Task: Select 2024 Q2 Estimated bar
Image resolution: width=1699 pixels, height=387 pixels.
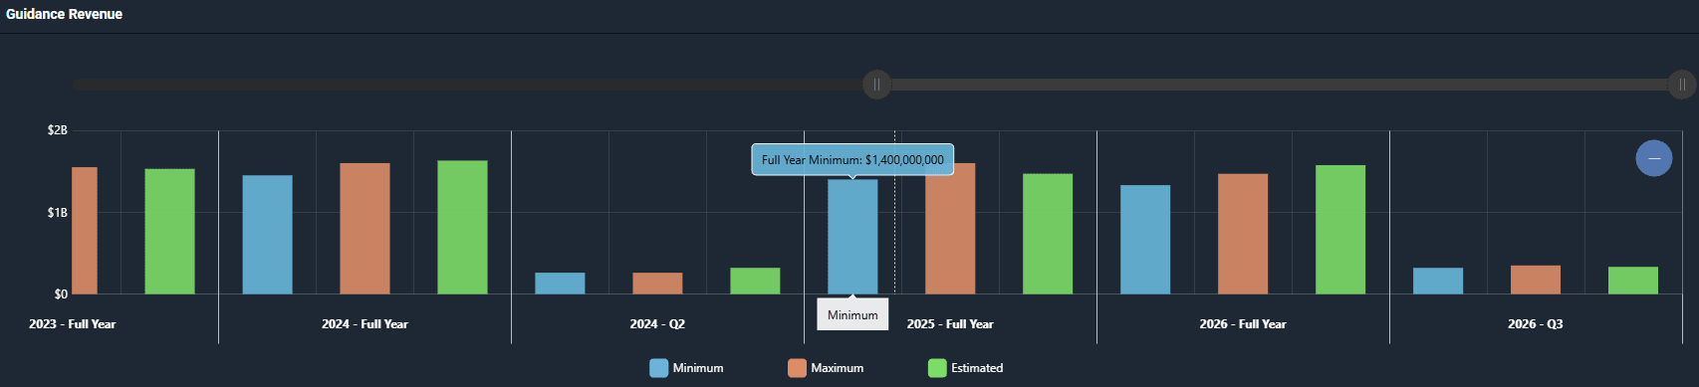Action: pos(755,281)
